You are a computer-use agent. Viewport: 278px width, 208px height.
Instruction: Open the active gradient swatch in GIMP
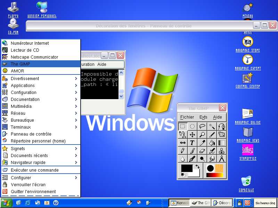click(215, 175)
